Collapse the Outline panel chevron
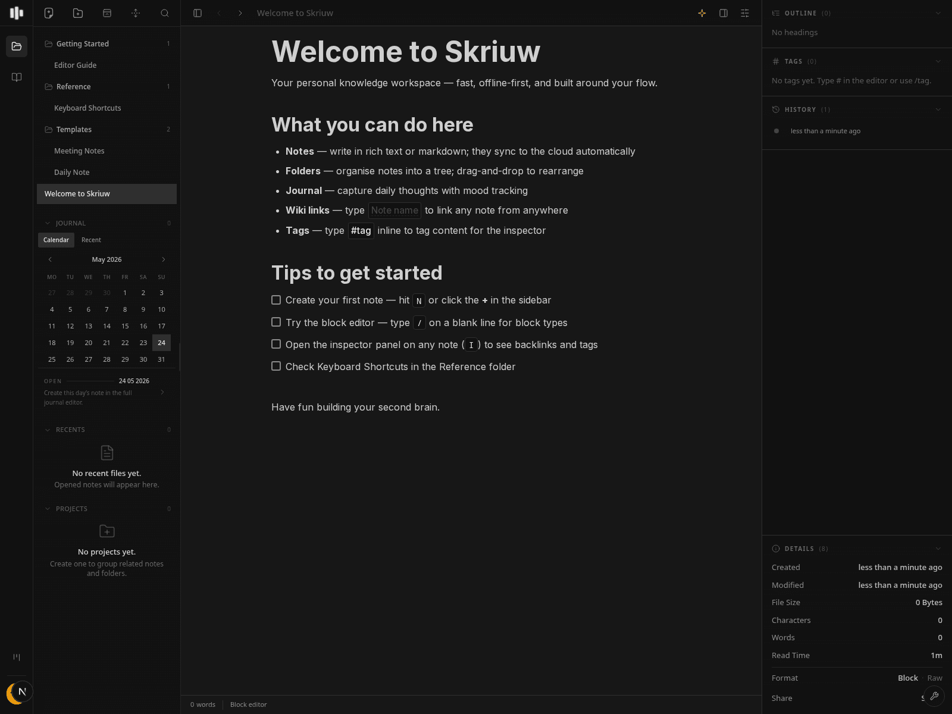 [938, 13]
